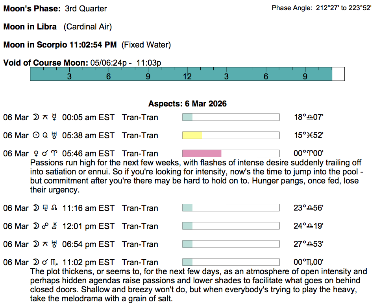This screenshot has width=381, height=308.
Task: Click the white end segment of the Void of Course bar
Action: pos(338,74)
